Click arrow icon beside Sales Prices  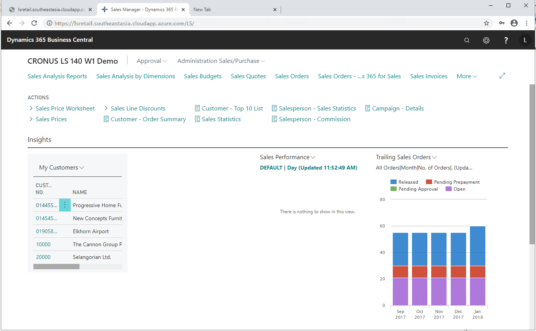click(31, 119)
